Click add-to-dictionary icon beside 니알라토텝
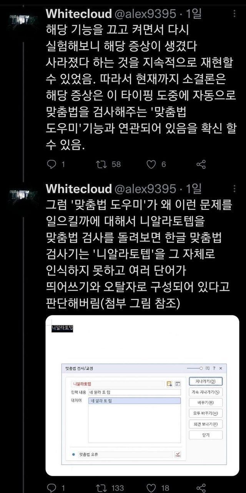246x493 pixels. click(x=170, y=384)
